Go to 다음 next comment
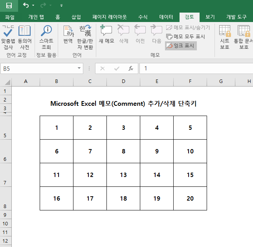Screen dimensions: 253x247 coord(156,34)
